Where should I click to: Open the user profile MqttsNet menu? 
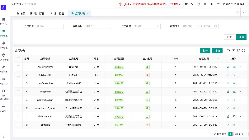pyautogui.click(x=233, y=4)
